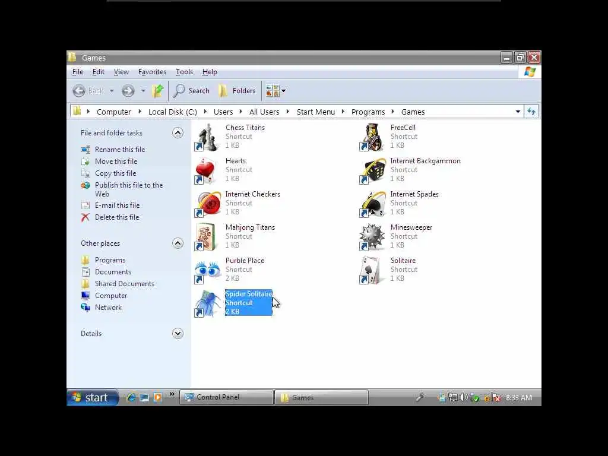The height and width of the screenshot is (456, 608).
Task: Open the Back history dropdown arrow
Action: click(x=112, y=91)
